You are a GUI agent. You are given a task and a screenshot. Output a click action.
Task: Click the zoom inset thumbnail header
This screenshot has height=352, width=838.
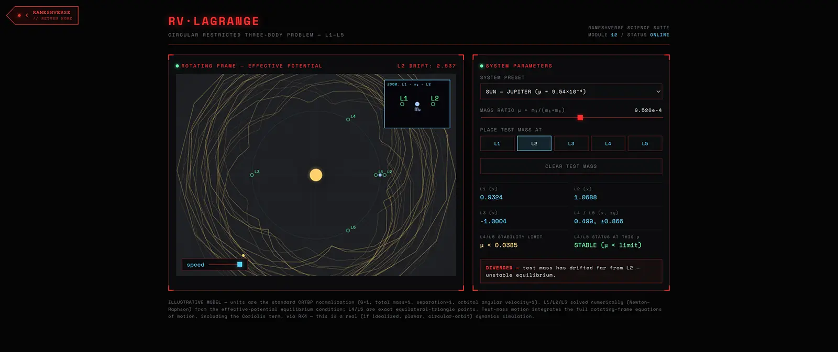409,84
